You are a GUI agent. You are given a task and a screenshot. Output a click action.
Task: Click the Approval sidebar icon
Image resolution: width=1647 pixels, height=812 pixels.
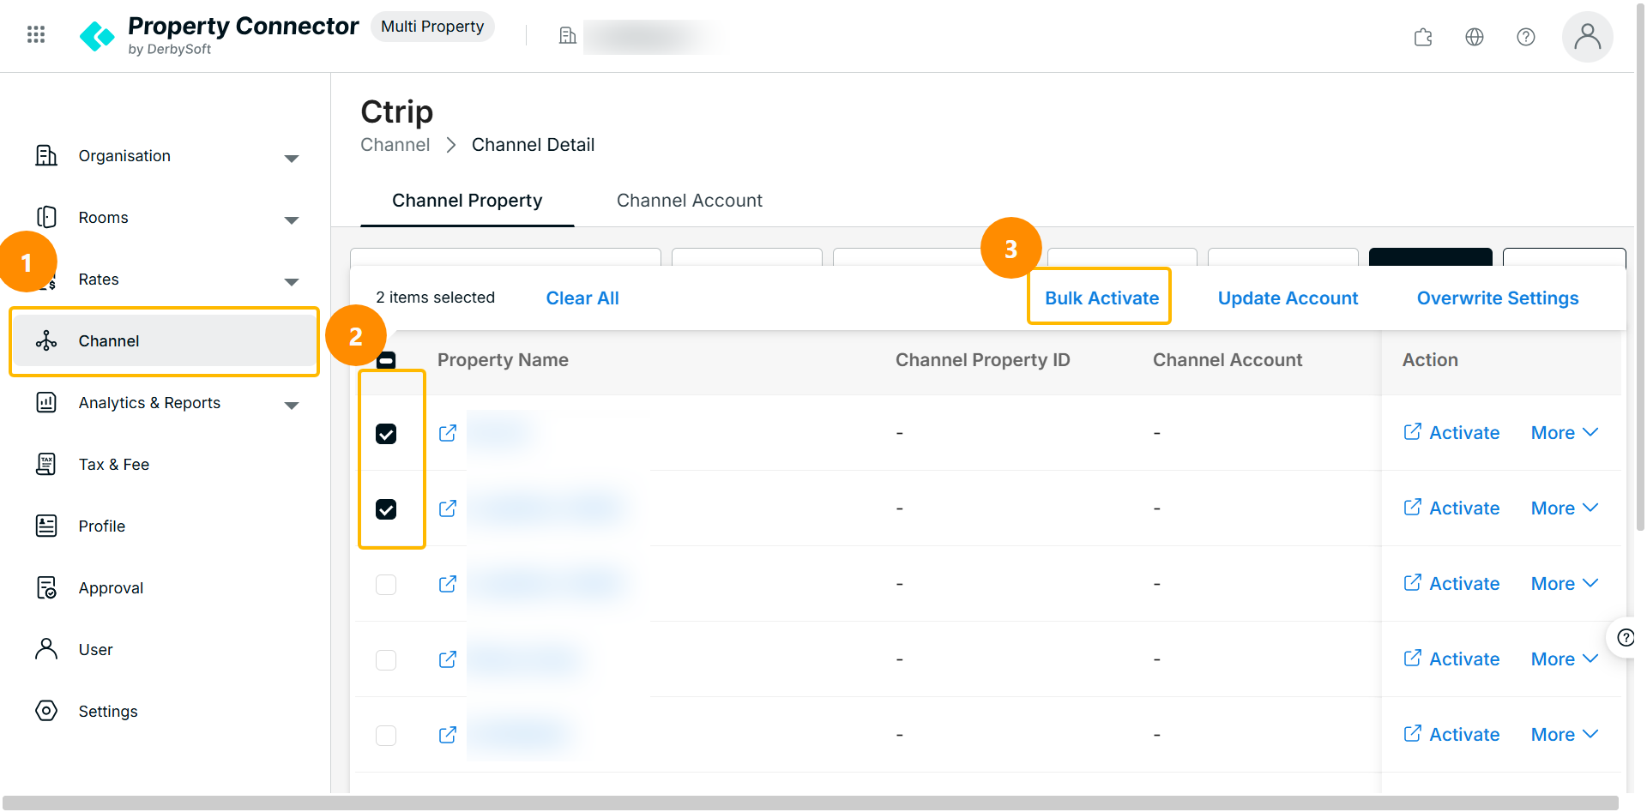click(x=46, y=588)
